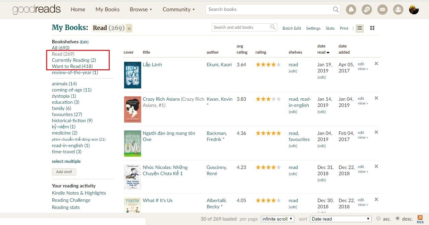Open Kindle Notes & Highlights
The image size is (429, 225).
click(x=79, y=193)
